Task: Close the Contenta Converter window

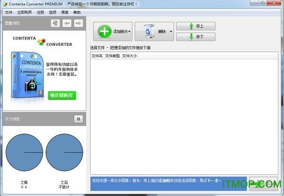Action: 274,3
